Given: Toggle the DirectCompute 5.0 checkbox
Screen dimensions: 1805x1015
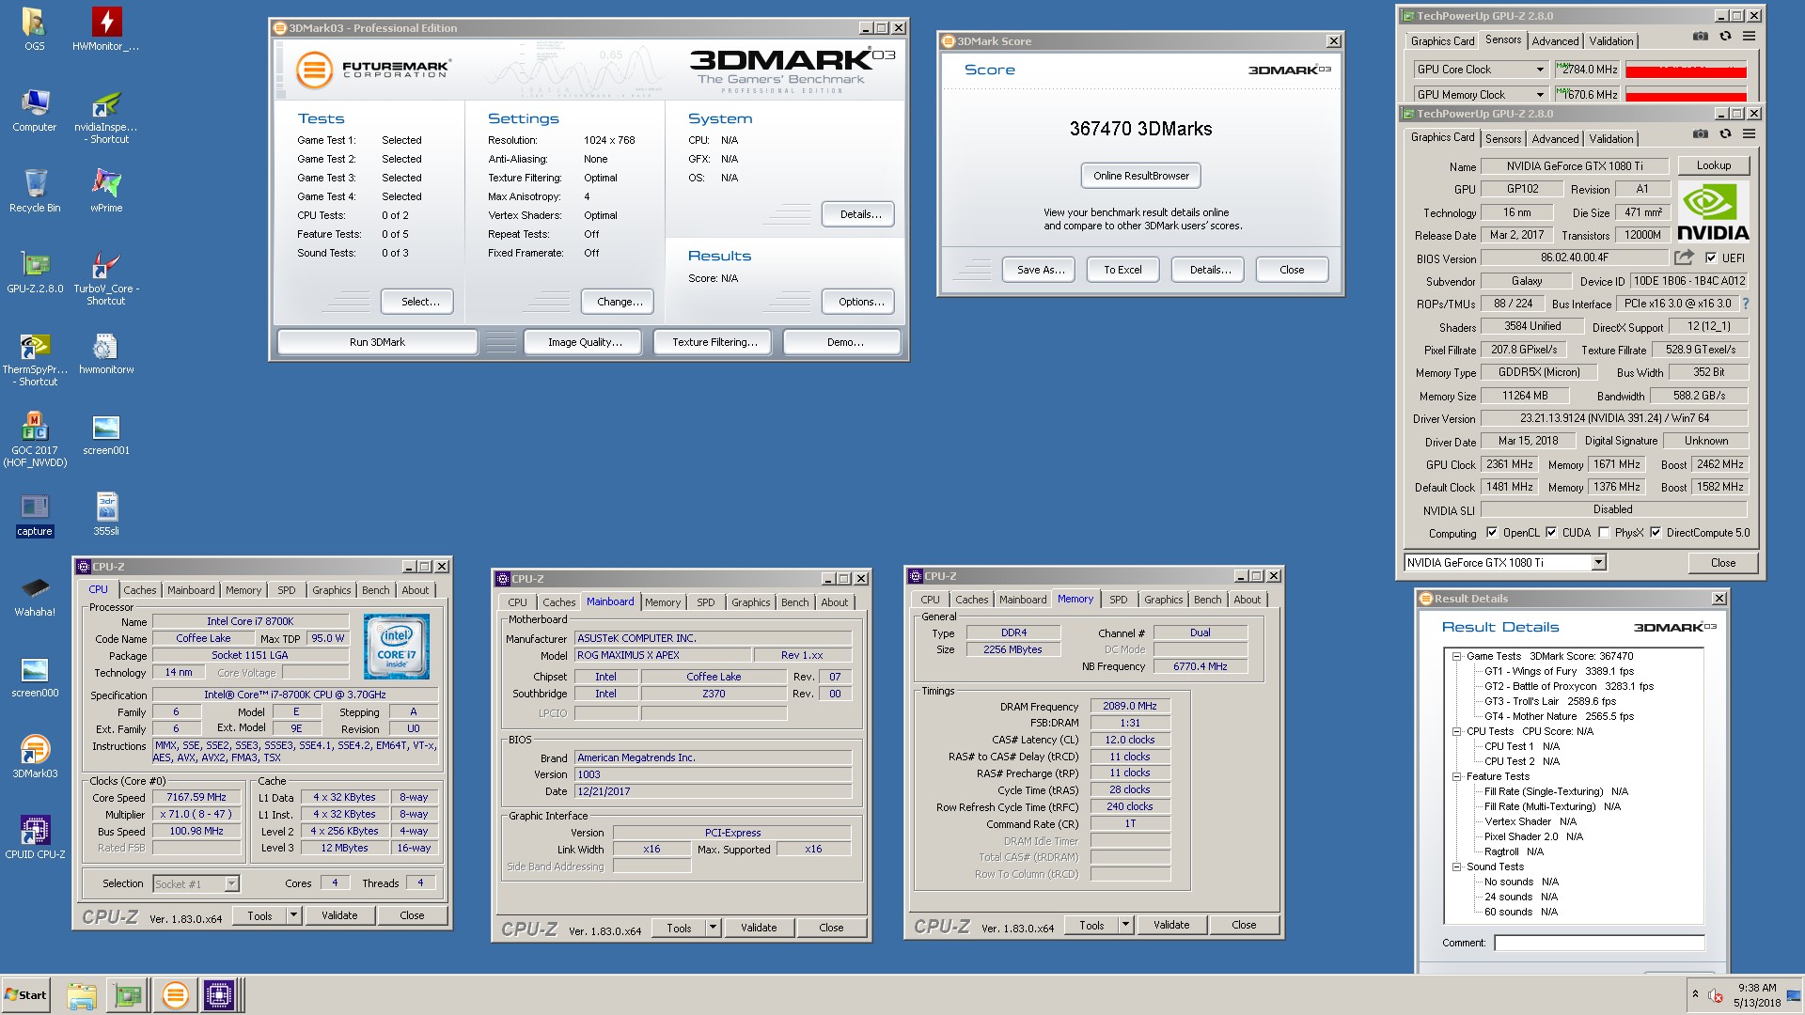Looking at the screenshot, I should 1656,532.
